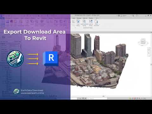
Task: Open the Load from Library panel title
Action: coord(88,28)
